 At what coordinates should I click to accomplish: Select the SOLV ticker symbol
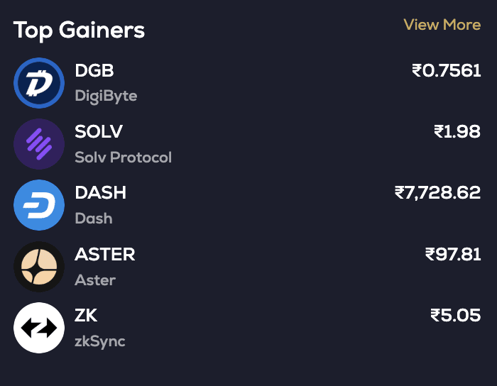coord(99,132)
